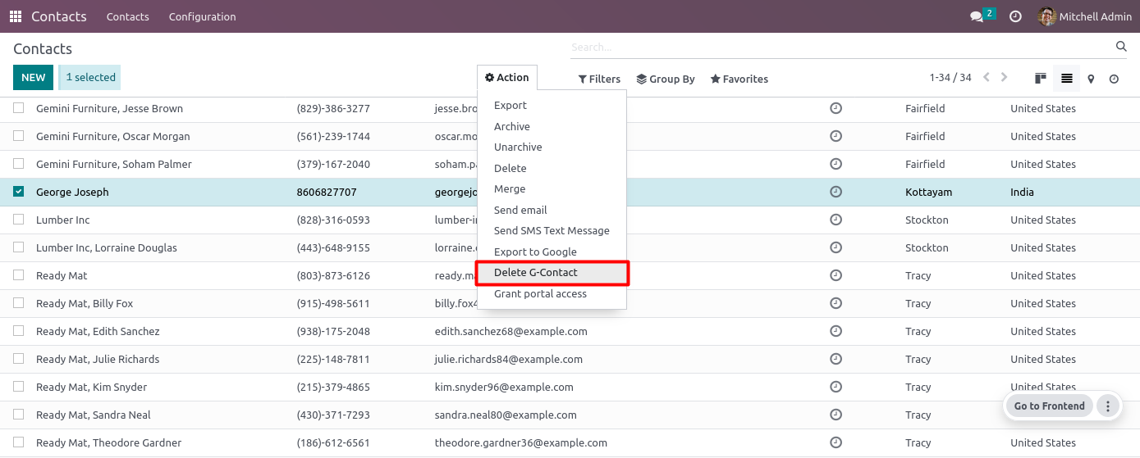Open the Mitchell Admin user menu

click(1085, 16)
